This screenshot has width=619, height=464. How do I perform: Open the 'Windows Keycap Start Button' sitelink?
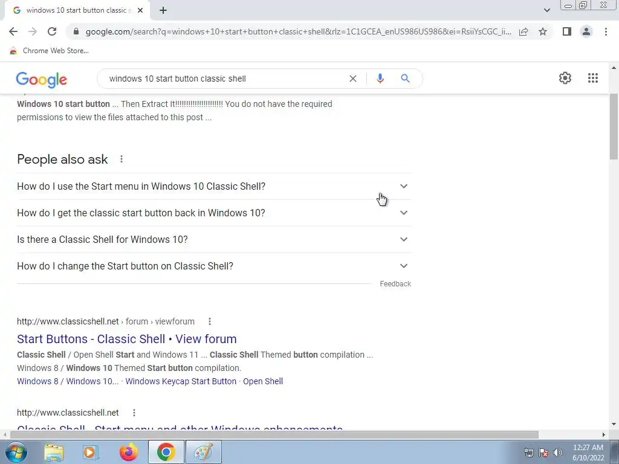click(181, 381)
